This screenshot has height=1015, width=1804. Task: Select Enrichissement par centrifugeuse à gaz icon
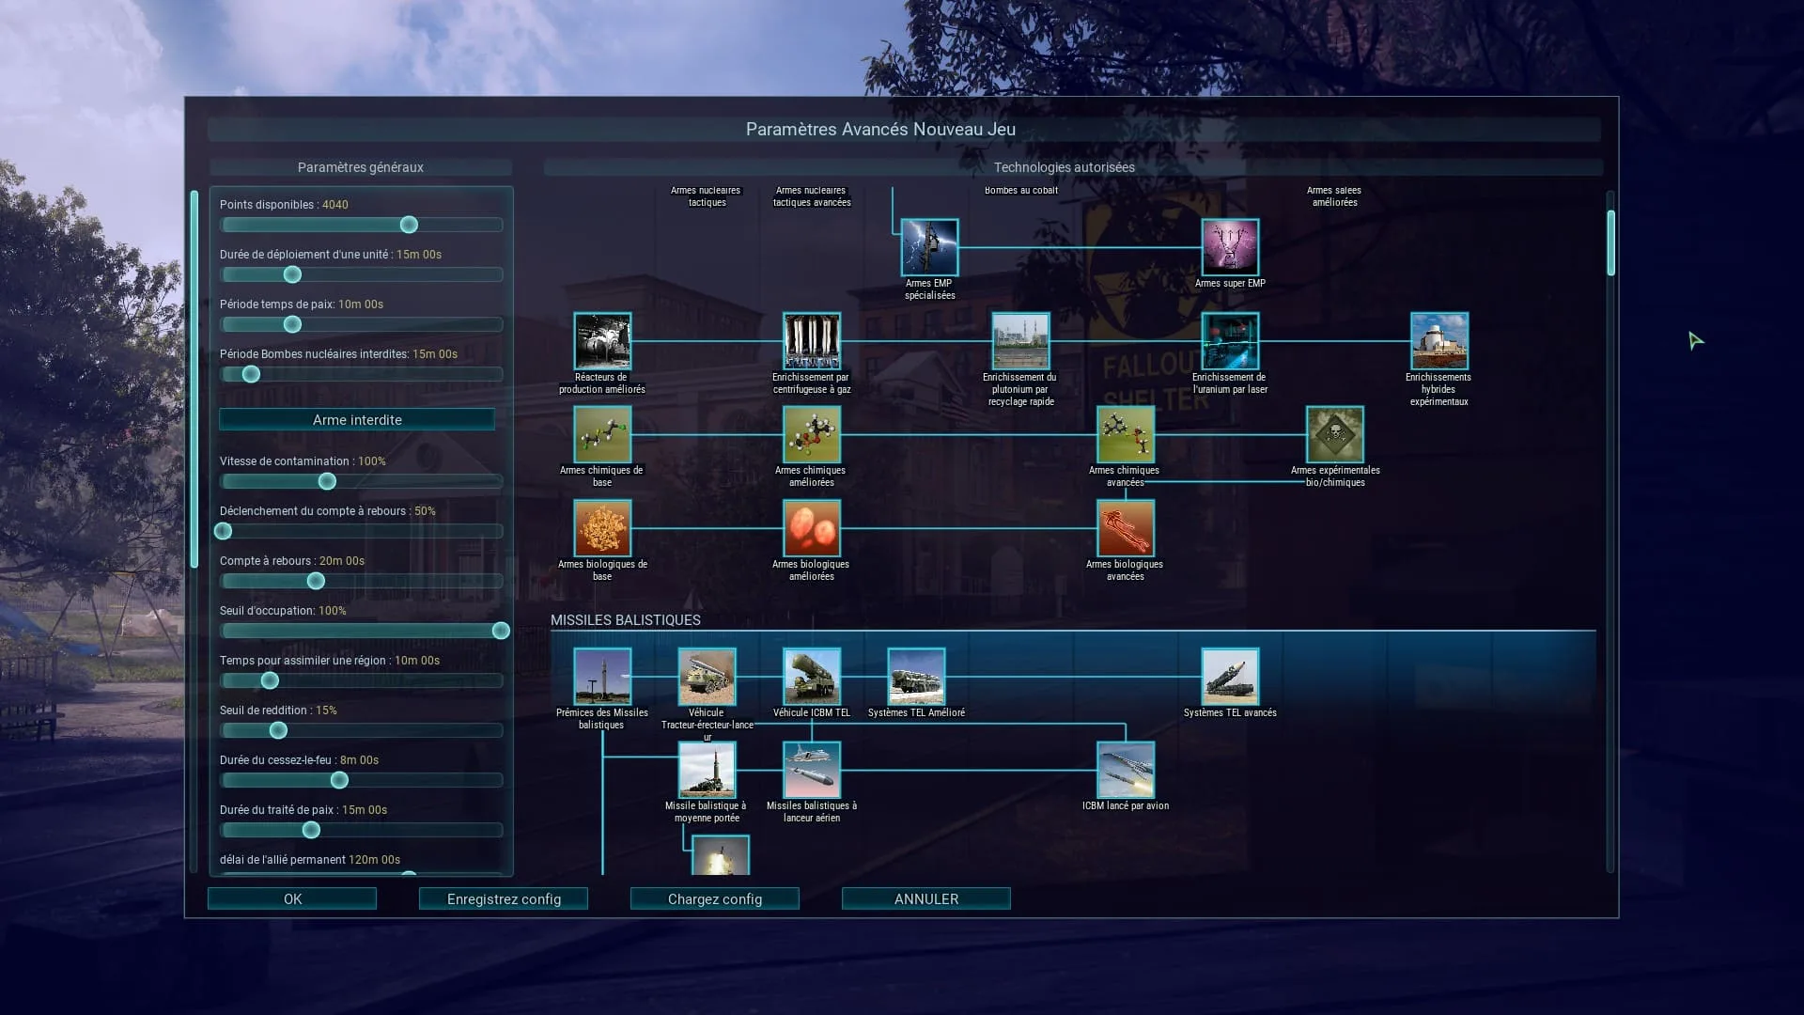coord(812,341)
